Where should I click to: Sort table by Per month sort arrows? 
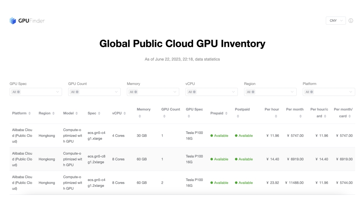tap(301, 116)
